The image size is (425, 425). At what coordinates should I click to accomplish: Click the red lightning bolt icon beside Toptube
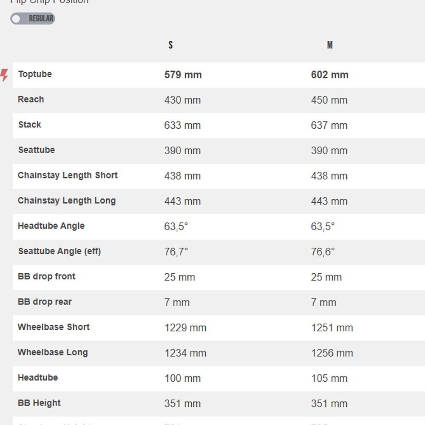tap(4, 75)
